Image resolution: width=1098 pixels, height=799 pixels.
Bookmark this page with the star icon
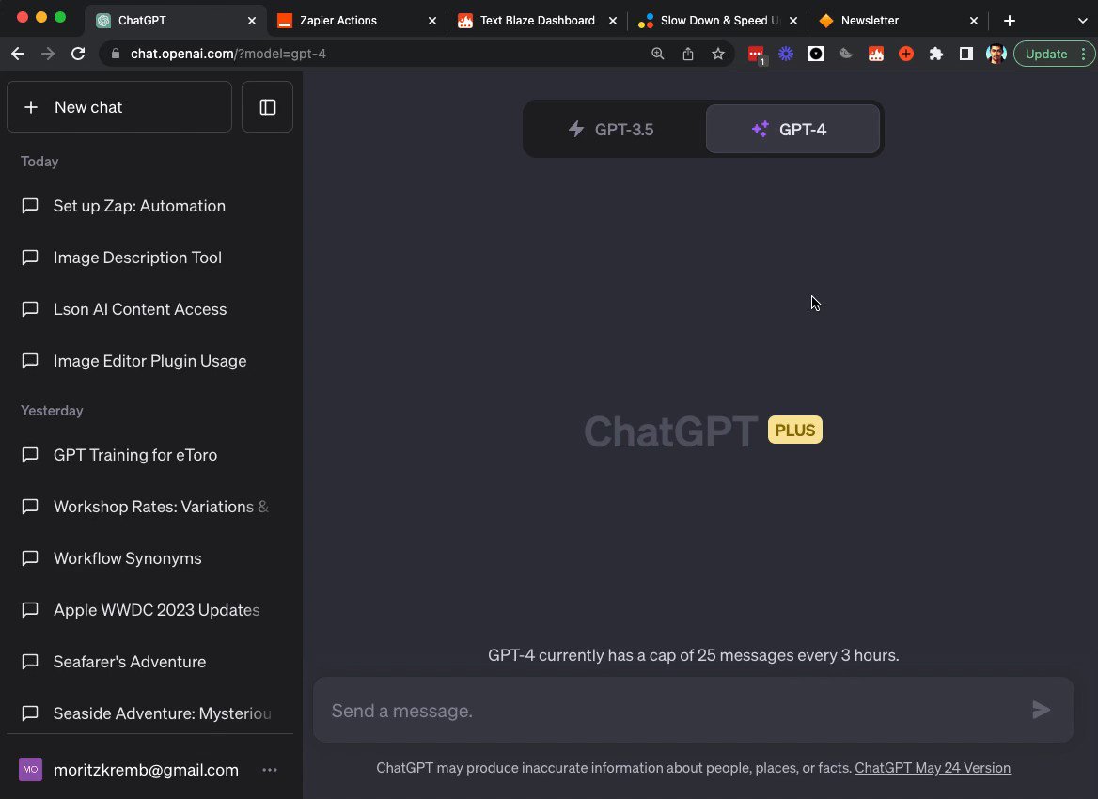tap(718, 54)
